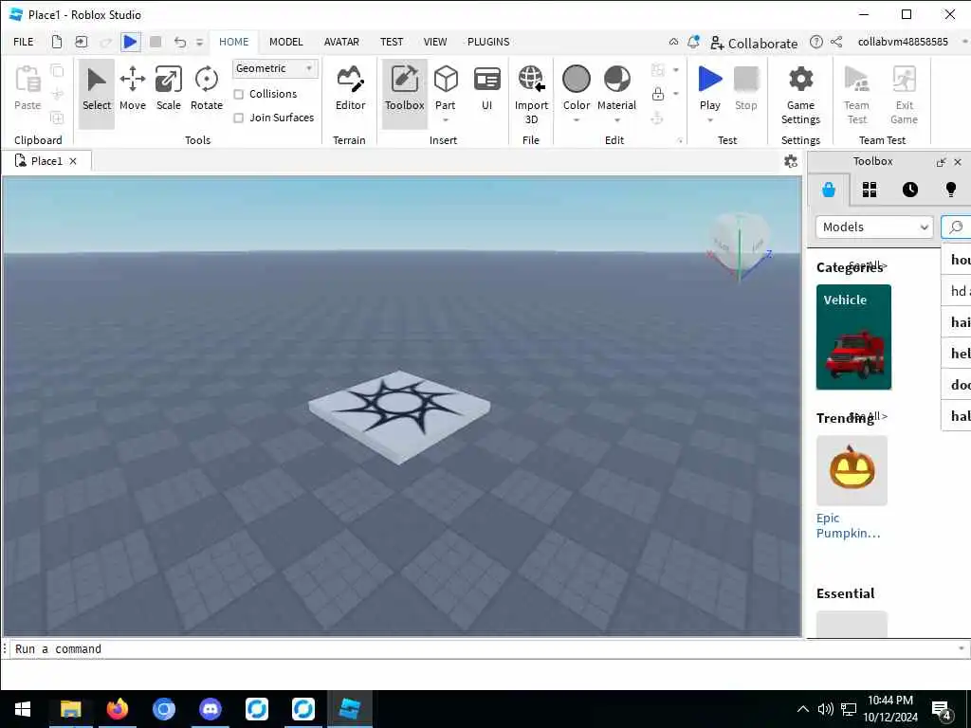Open the FILE menu
This screenshot has width=971, height=728.
(x=24, y=42)
